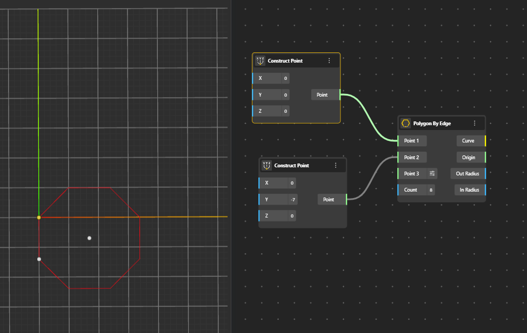The width and height of the screenshot is (527, 333).
Task: Click the Curve output on Polygon By Edge
Action: 468,141
